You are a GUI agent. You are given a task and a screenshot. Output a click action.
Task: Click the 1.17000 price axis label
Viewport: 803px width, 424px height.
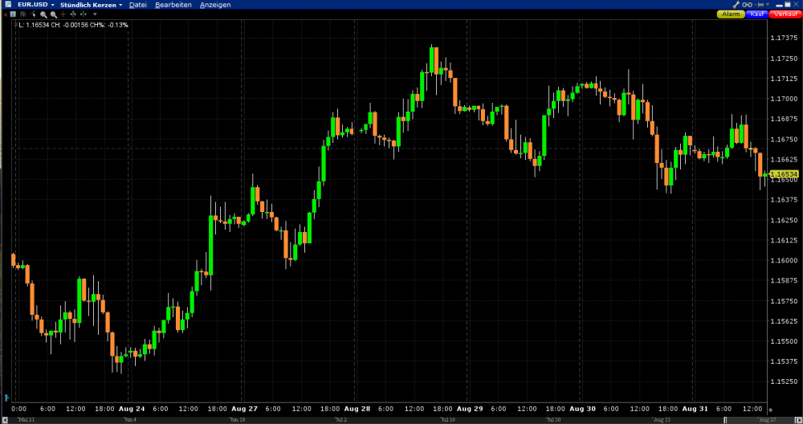click(x=784, y=99)
